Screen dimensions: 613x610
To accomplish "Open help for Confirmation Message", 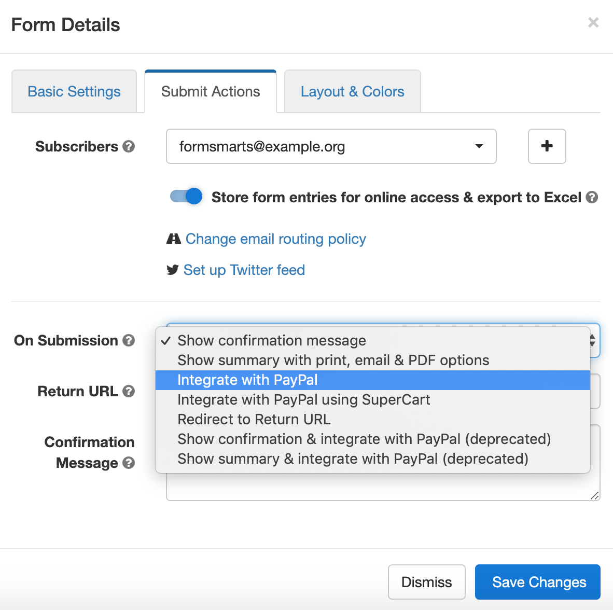I will coord(129,463).
